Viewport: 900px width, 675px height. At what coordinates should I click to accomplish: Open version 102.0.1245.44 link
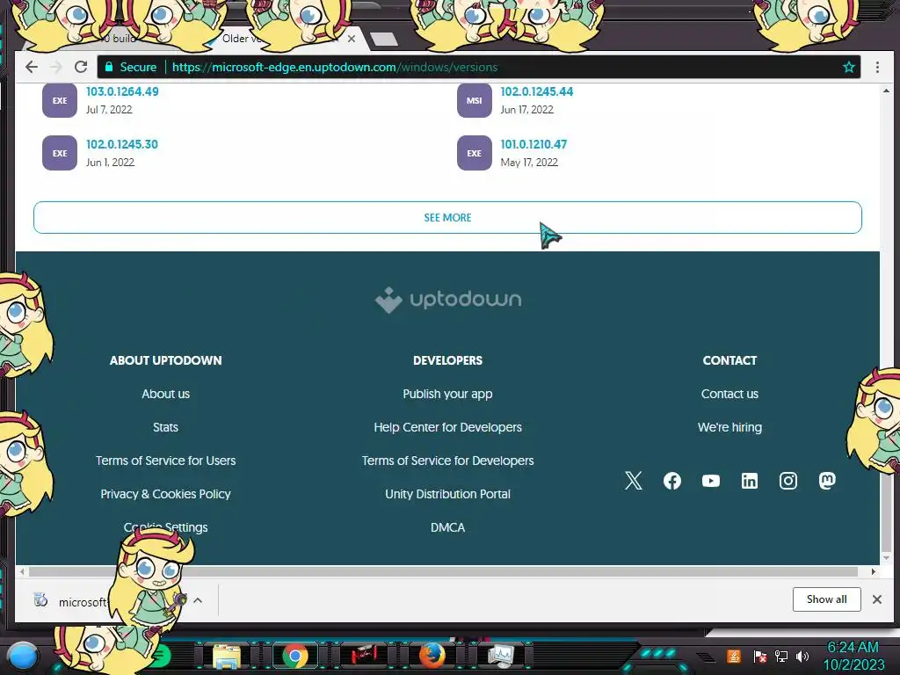[537, 91]
